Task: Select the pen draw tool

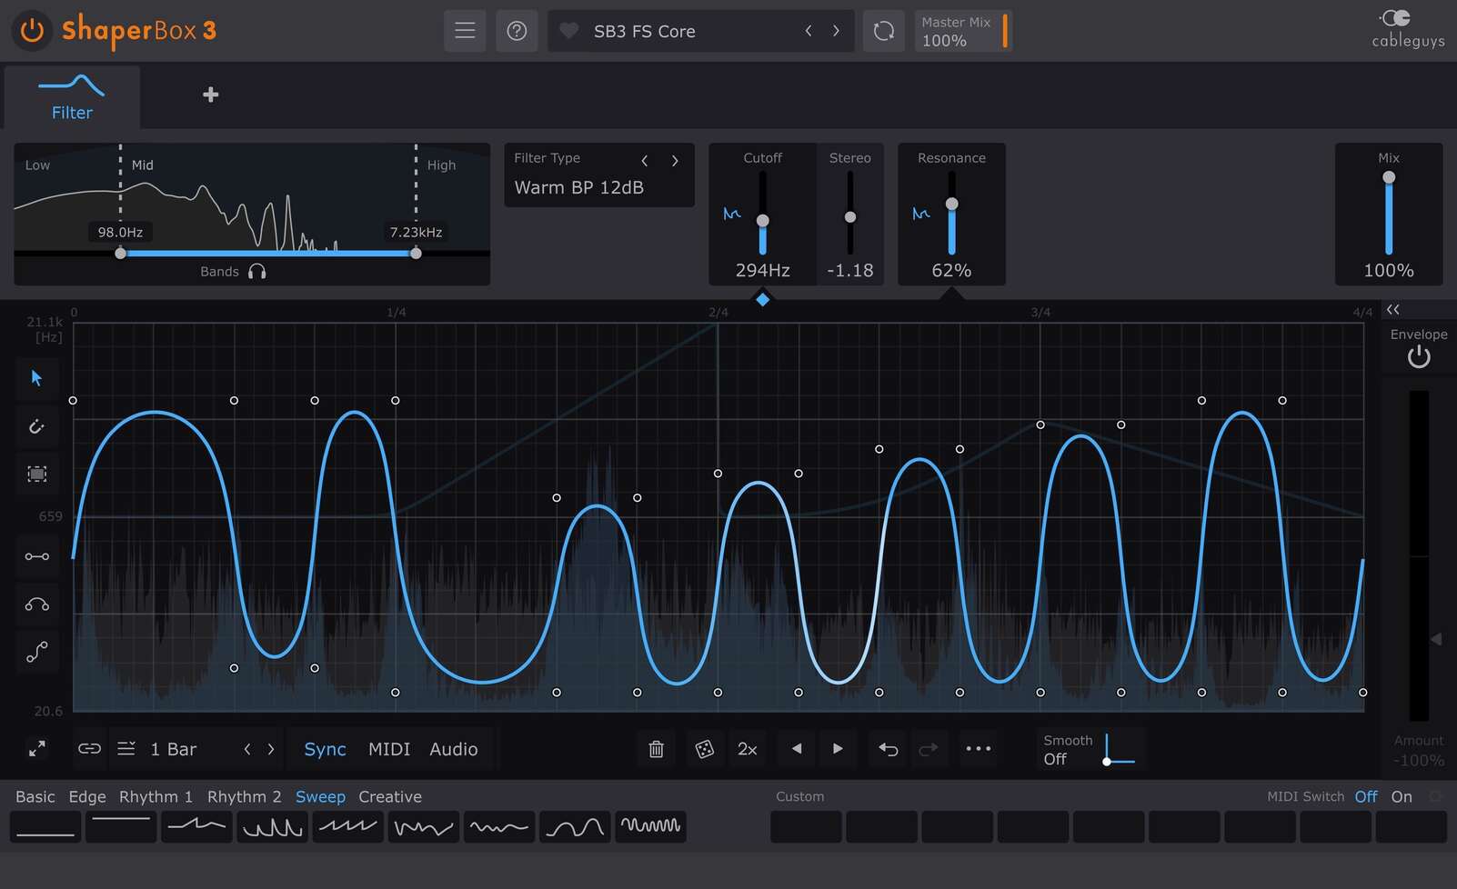Action: coord(37,426)
